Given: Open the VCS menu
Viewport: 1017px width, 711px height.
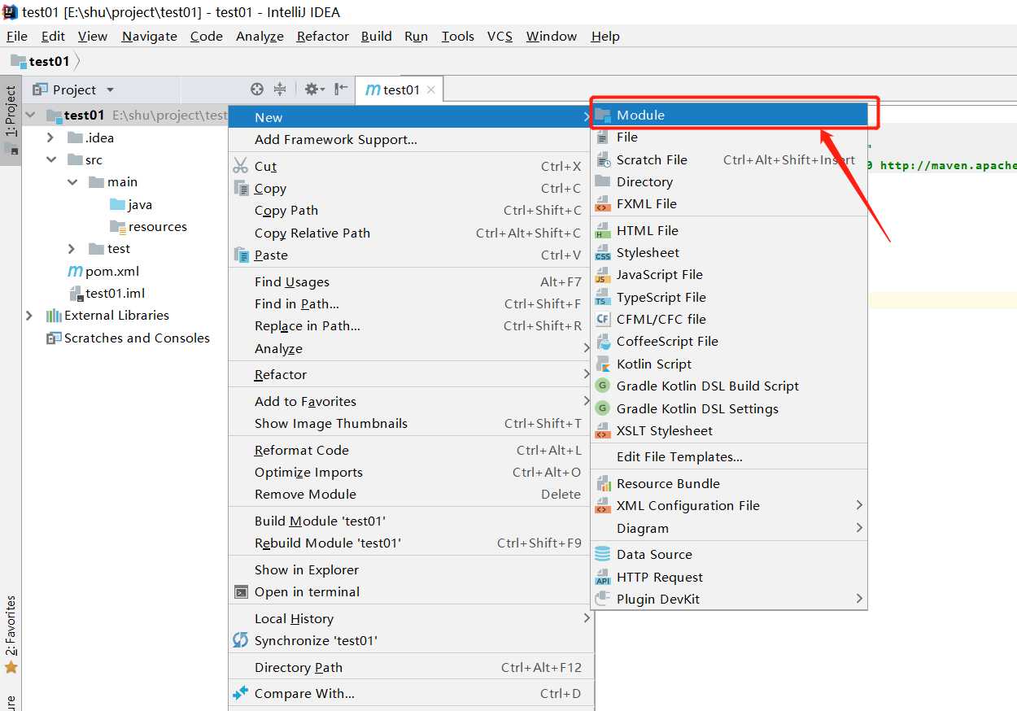Looking at the screenshot, I should tap(500, 36).
